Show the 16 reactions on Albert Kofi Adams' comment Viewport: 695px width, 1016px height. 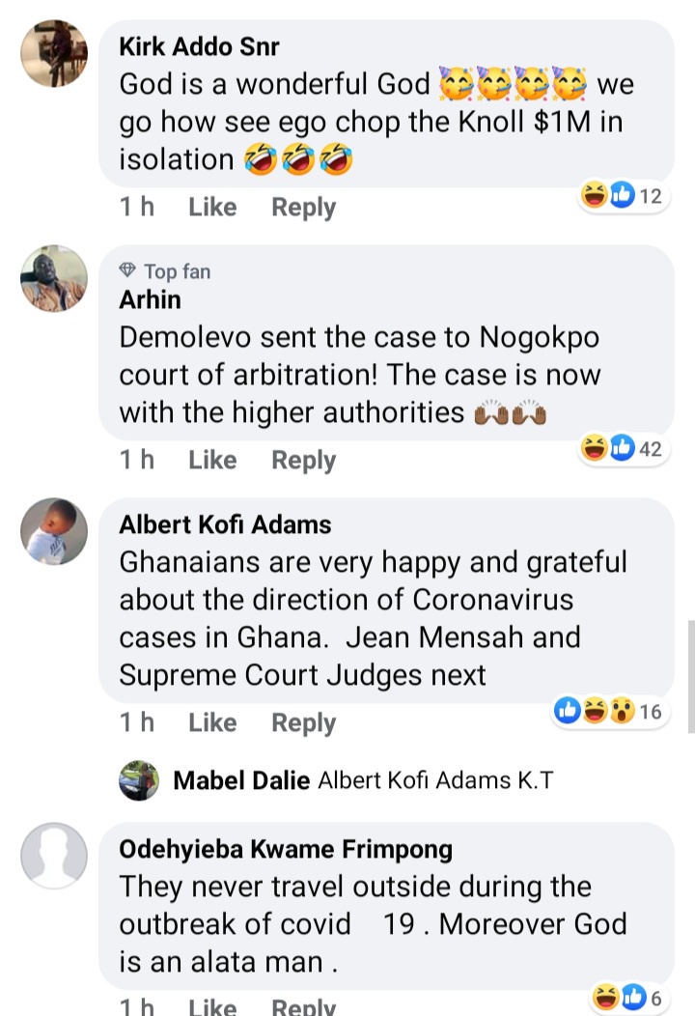tap(608, 712)
